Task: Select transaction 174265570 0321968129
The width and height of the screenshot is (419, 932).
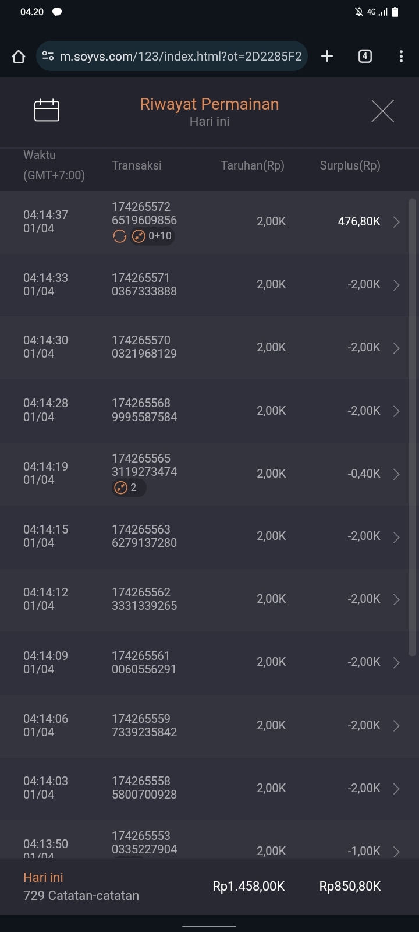Action: pyautogui.click(x=144, y=347)
